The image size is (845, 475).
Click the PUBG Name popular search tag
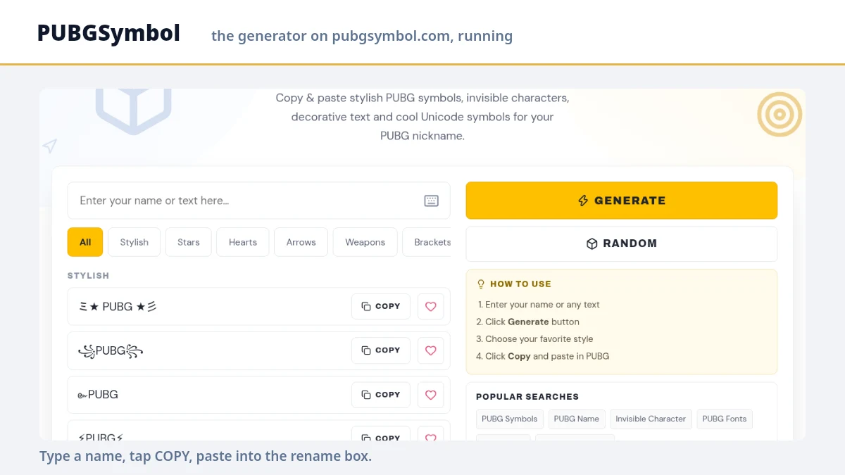(x=577, y=419)
